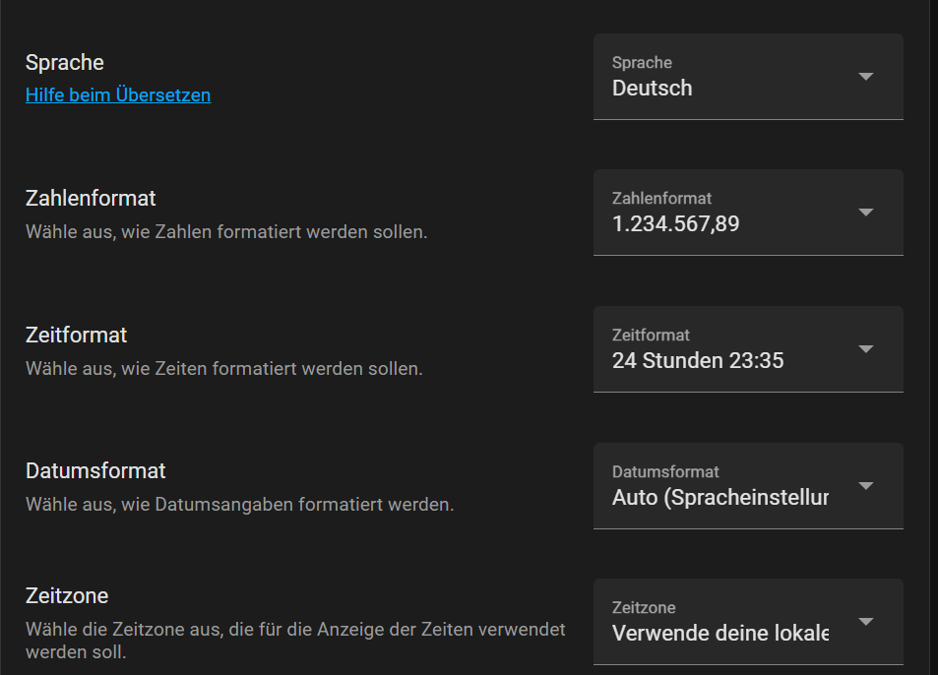Open the Hilfe beim Übersetzen link
This screenshot has width=938, height=675.
click(x=118, y=95)
